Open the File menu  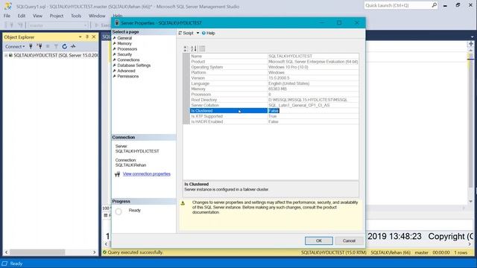click(x=7, y=16)
